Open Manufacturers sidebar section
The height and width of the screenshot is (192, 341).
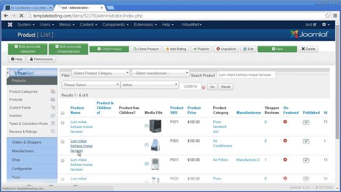[x=32, y=151]
